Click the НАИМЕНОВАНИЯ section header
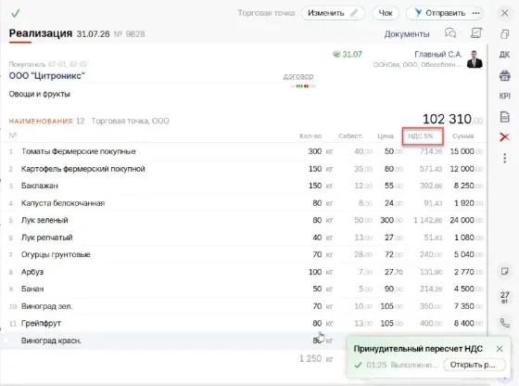Screen dimensions: 519x386 41,122
